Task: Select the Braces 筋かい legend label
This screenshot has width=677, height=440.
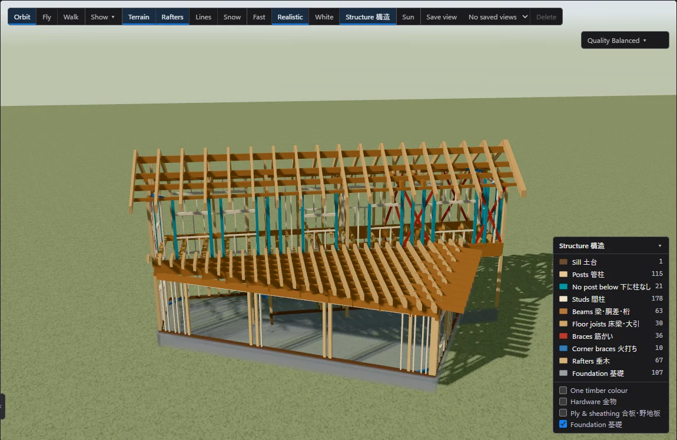Action: click(x=592, y=336)
